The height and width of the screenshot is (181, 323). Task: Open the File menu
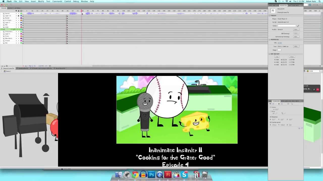[x=15, y=1]
